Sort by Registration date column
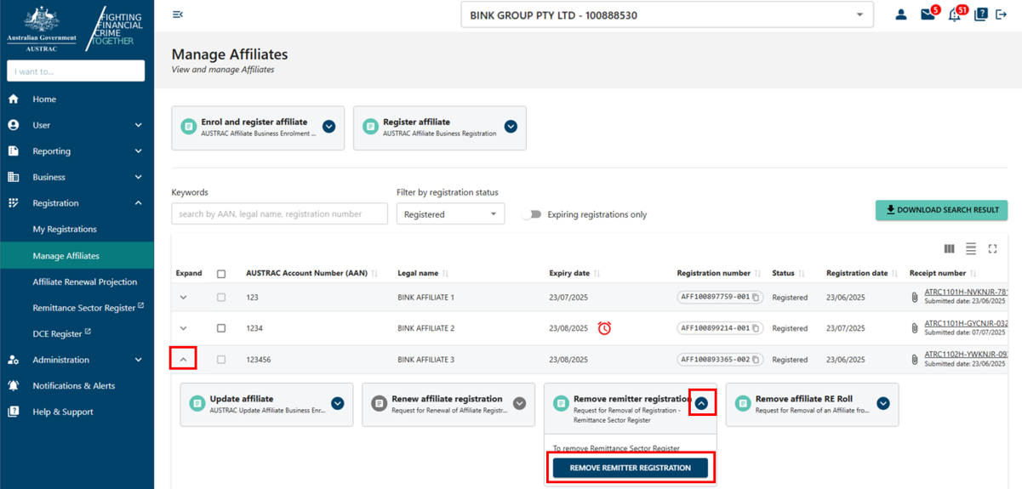 [x=894, y=274]
